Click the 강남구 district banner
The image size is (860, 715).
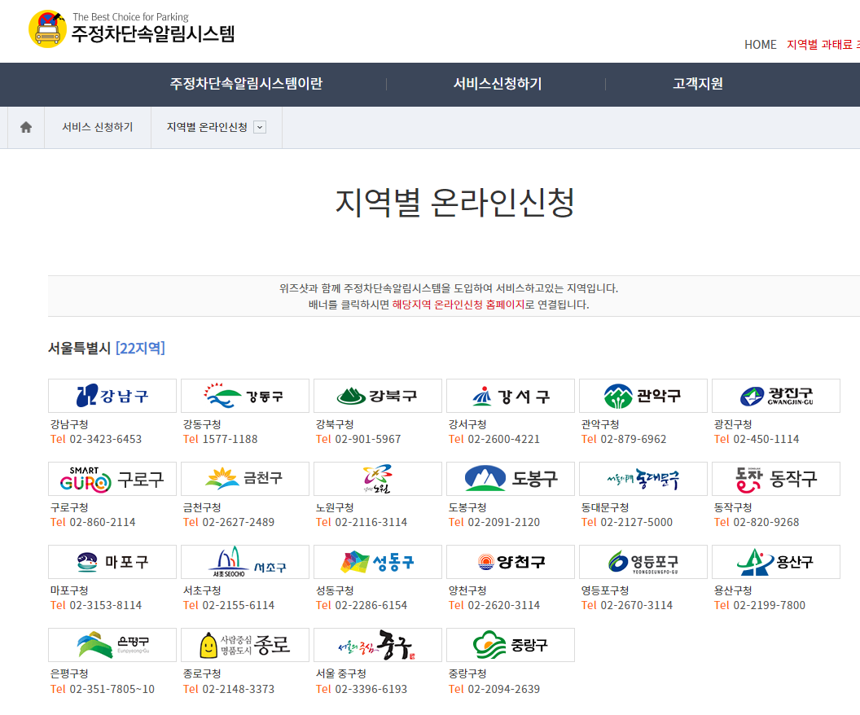112,395
